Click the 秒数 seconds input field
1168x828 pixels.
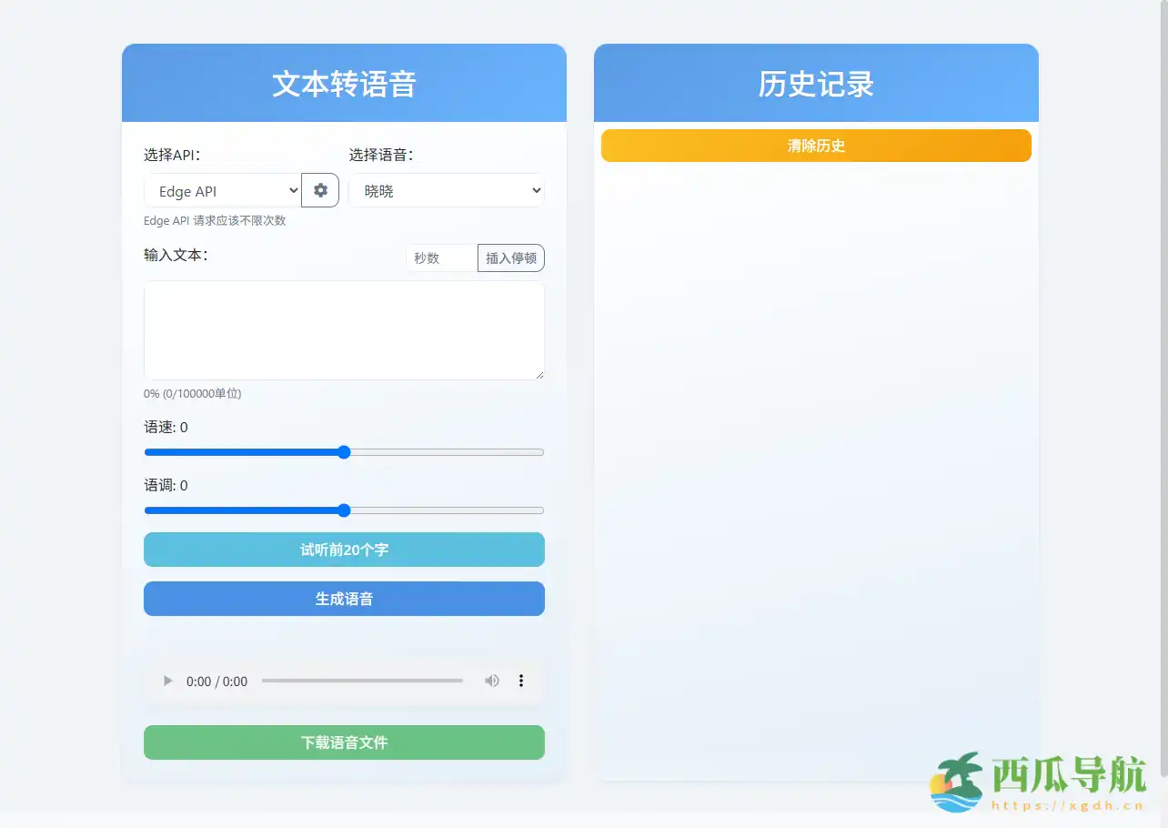pyautogui.click(x=440, y=257)
